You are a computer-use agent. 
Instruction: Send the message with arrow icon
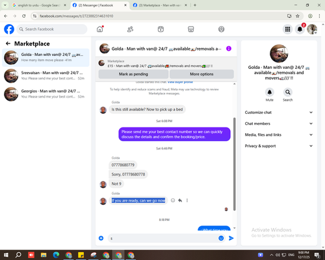pos(231,238)
